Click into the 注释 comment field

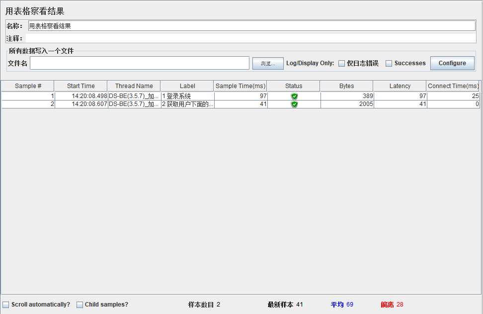tap(251, 38)
